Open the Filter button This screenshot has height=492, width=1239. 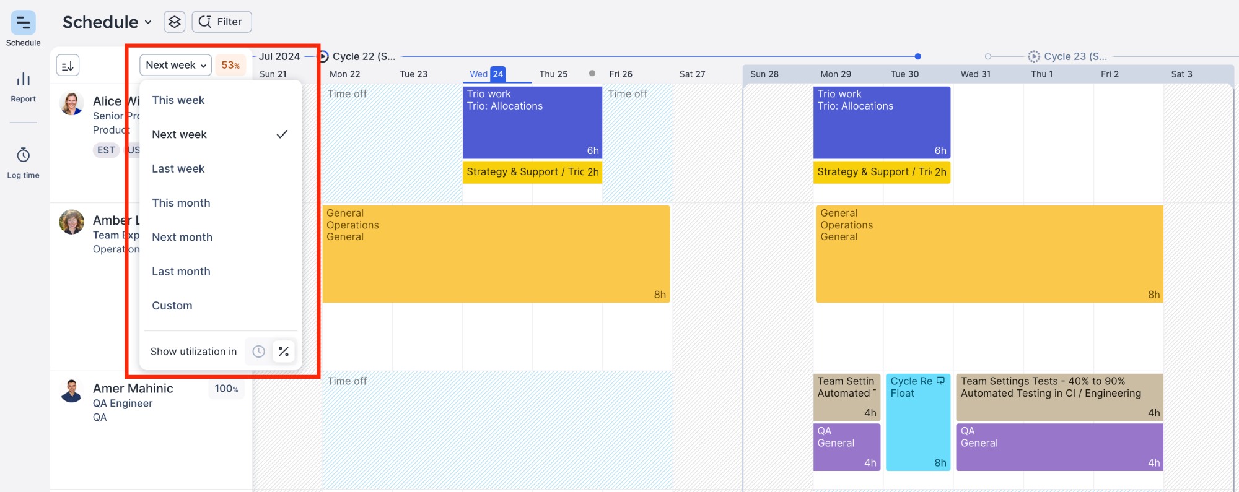click(221, 22)
